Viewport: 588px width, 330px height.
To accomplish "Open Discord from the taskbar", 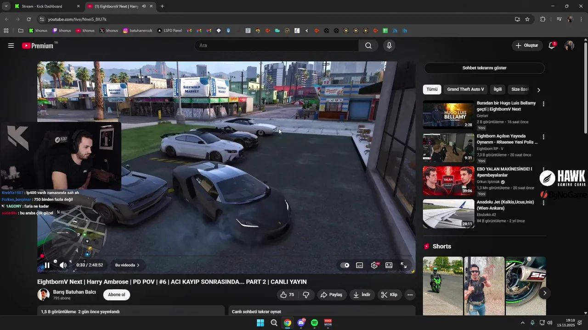I will point(301,323).
